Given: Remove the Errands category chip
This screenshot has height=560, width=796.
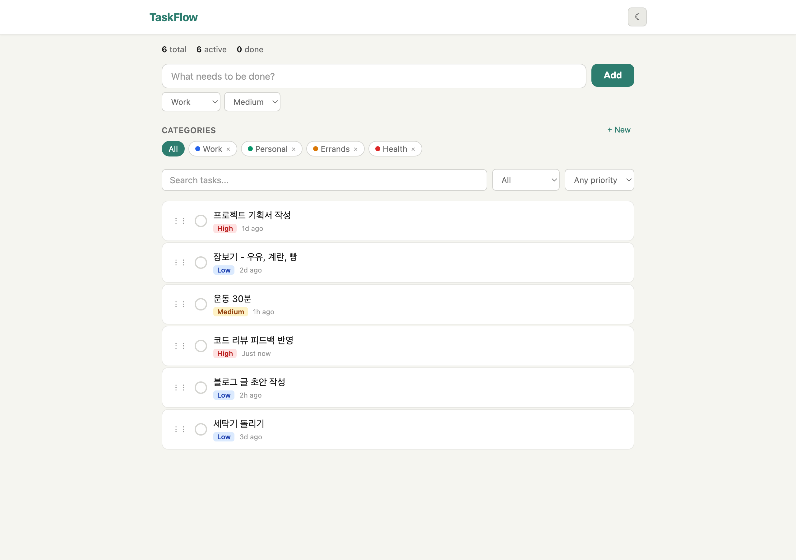Looking at the screenshot, I should 356,149.
